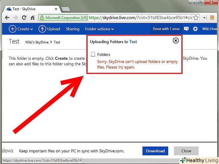The height and width of the screenshot is (164, 219).
Task: Dismiss the sync banner with Close
Action: click(x=186, y=151)
